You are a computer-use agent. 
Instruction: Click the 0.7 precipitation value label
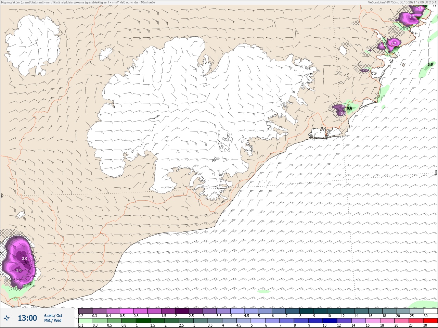29,284
